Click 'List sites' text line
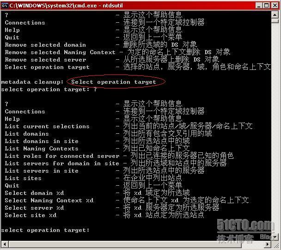Viewport: 281px width, 250px height. pyautogui.click(x=23, y=178)
